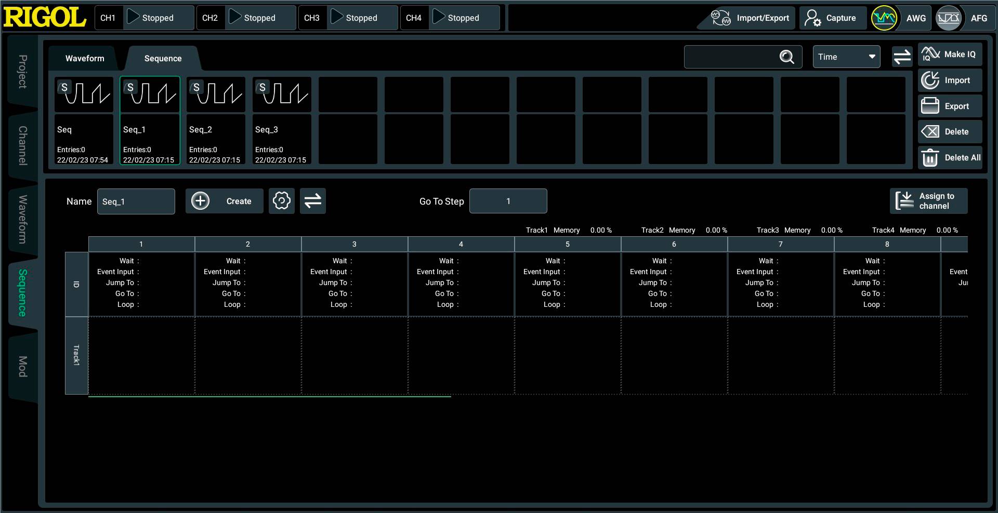Open the sequence settings gear icon
This screenshot has height=513, width=998.
coord(282,201)
